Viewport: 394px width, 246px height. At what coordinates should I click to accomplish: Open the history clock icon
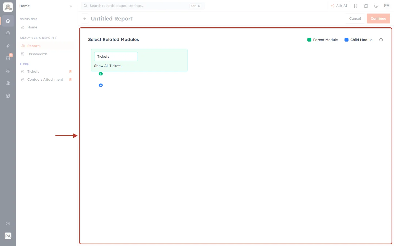[x=366, y=6]
